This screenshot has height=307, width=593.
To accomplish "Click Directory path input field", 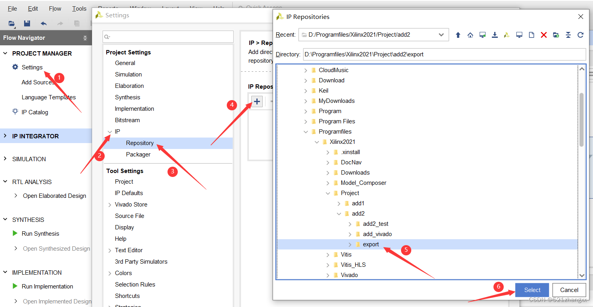I will click(x=444, y=54).
